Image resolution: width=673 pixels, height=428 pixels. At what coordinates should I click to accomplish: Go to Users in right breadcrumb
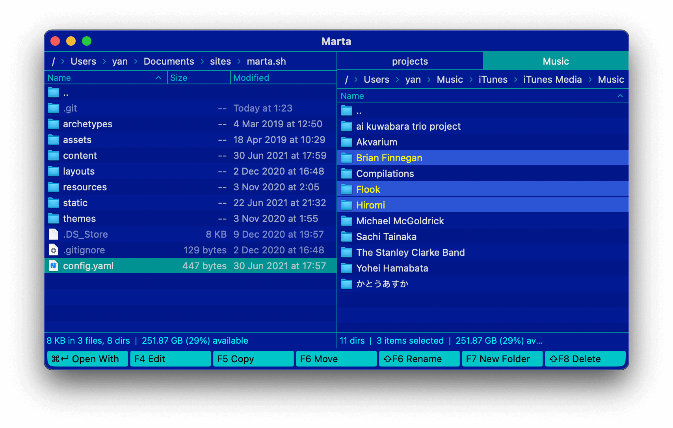376,80
